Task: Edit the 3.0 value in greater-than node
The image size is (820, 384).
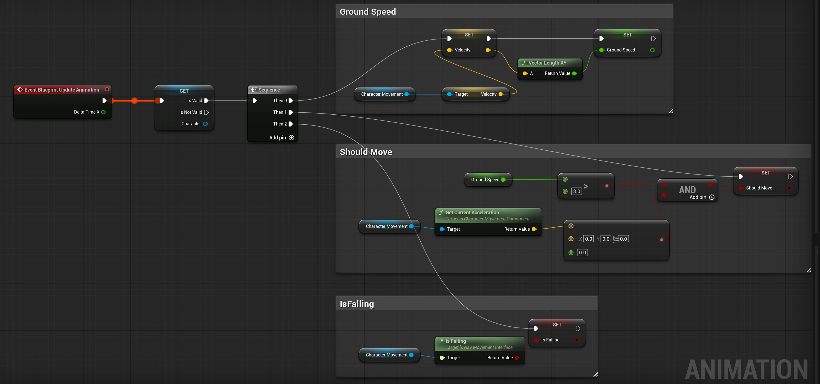Action: [x=577, y=191]
